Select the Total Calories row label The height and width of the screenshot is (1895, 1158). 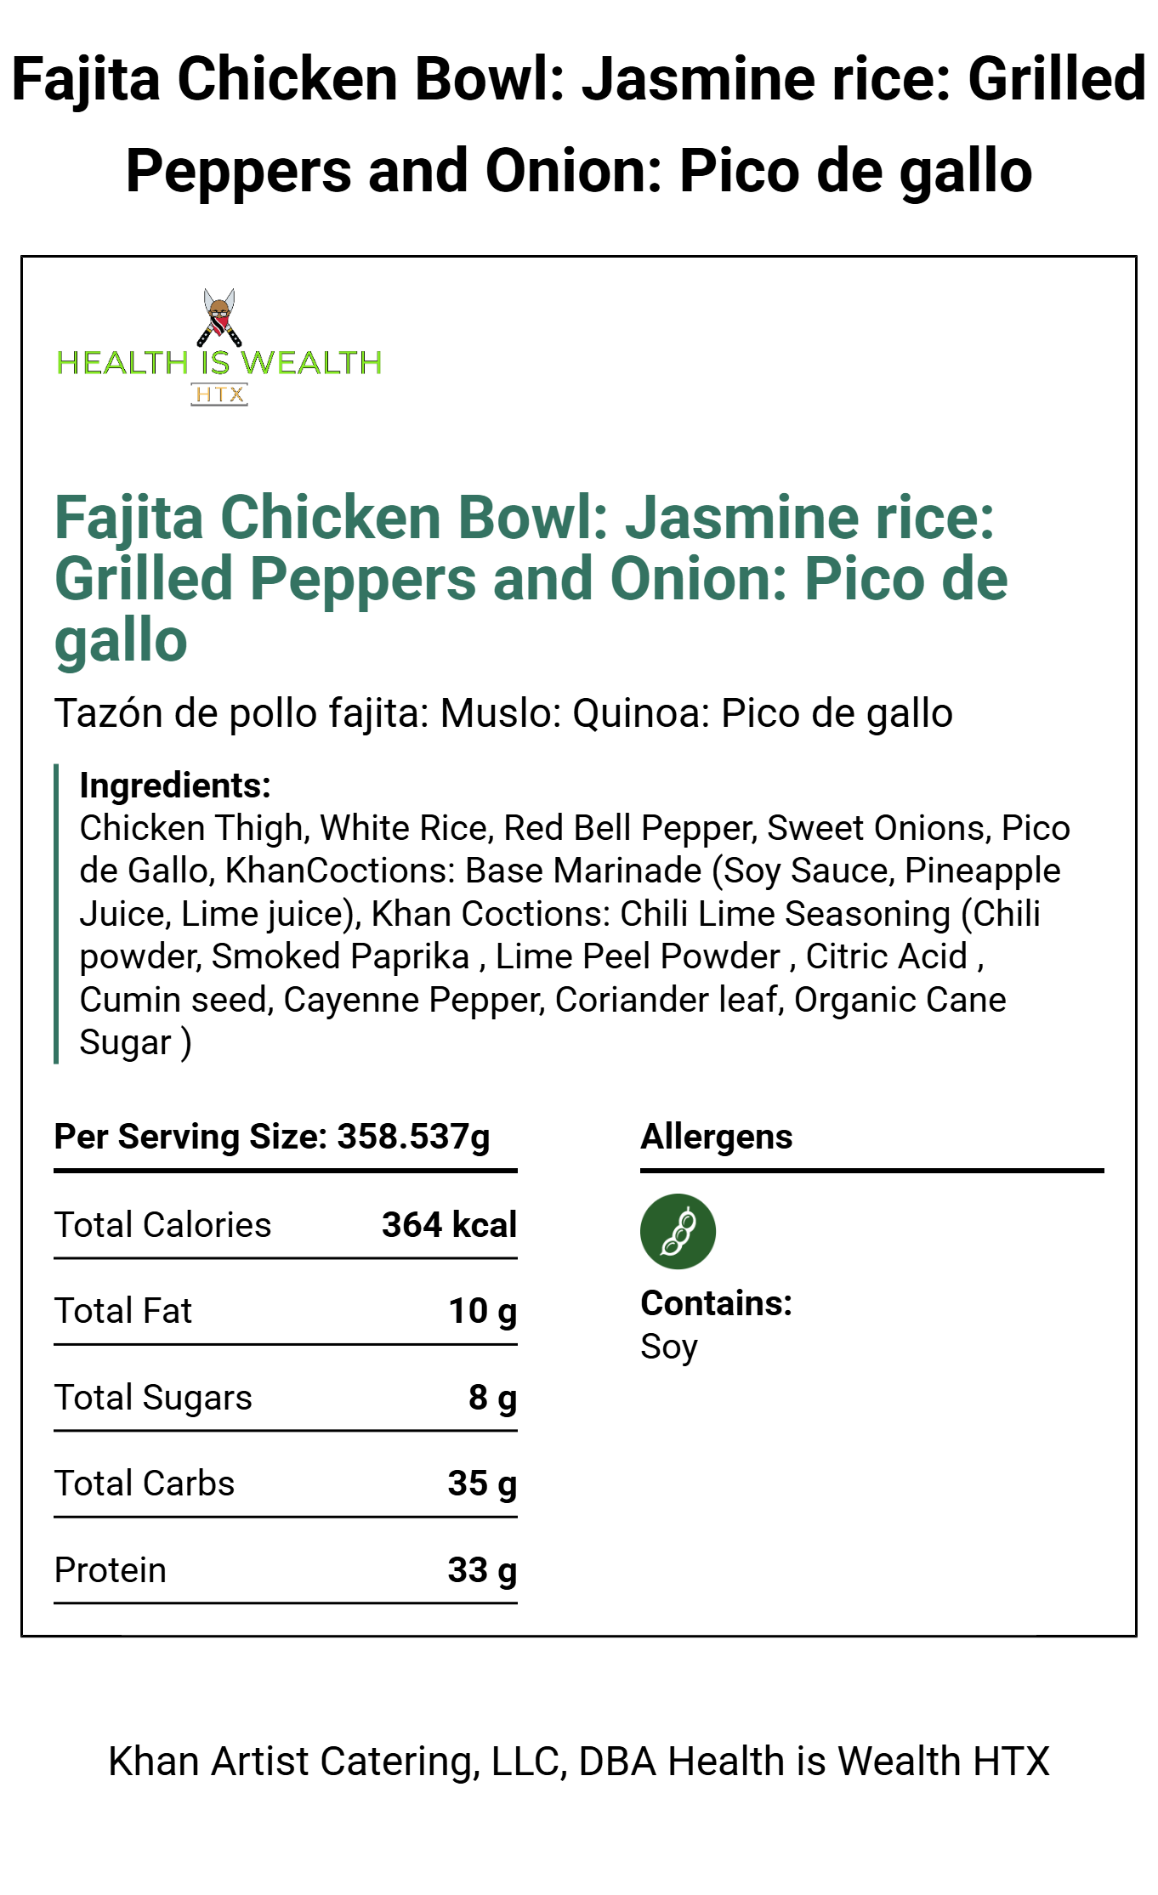pos(163,1225)
